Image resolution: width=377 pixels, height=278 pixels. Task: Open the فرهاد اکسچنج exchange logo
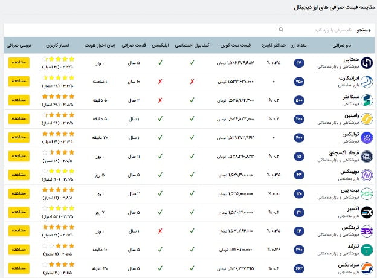(x=367, y=157)
